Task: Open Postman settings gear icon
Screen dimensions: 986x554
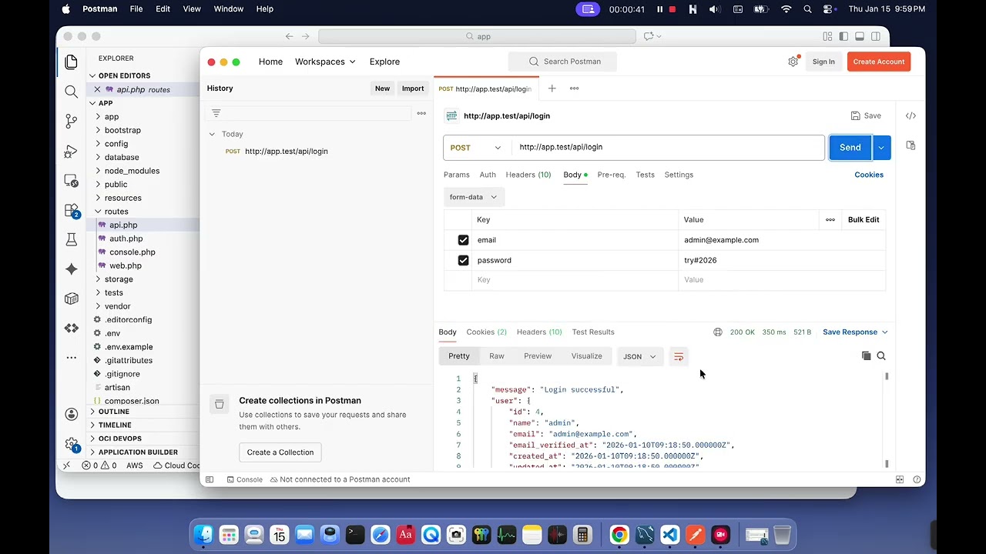Action: point(793,62)
